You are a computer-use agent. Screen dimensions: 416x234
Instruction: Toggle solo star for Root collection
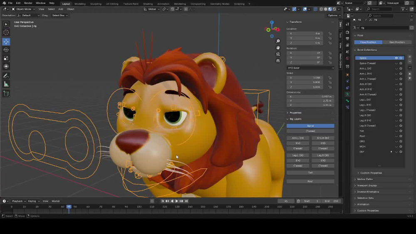401,136
